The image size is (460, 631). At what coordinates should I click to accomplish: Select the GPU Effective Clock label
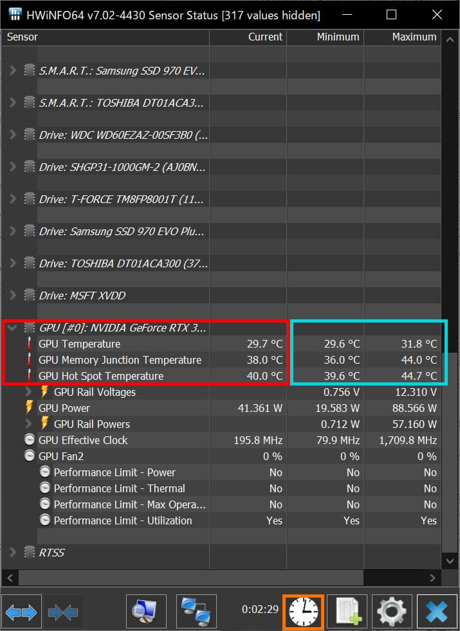(x=83, y=440)
